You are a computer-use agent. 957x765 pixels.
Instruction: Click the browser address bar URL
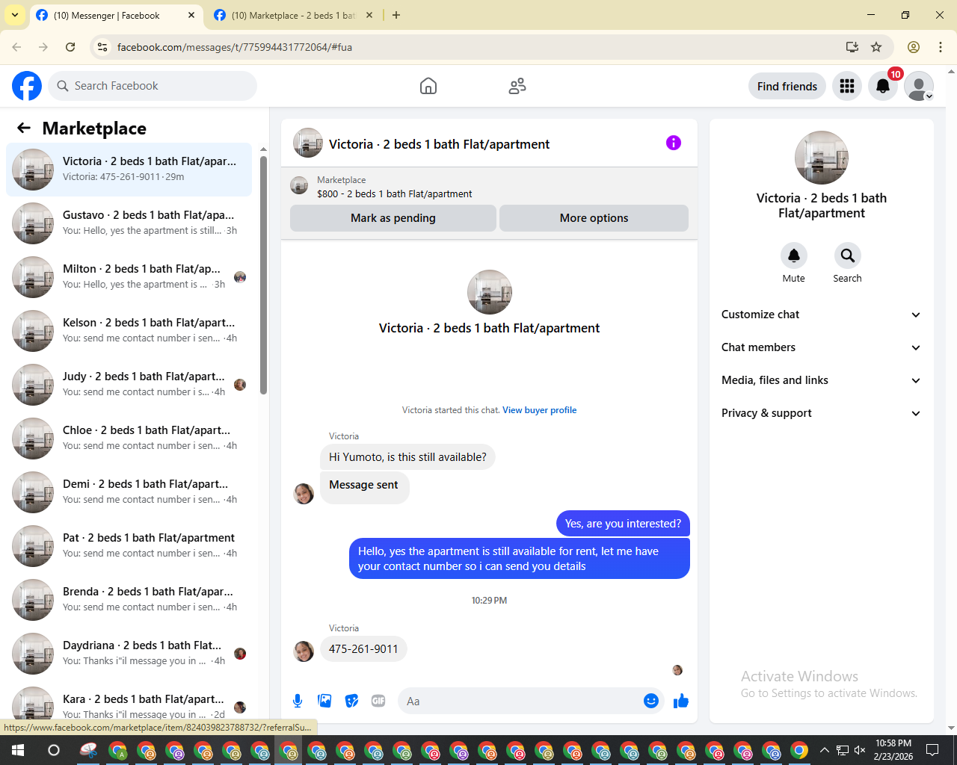[x=235, y=47]
